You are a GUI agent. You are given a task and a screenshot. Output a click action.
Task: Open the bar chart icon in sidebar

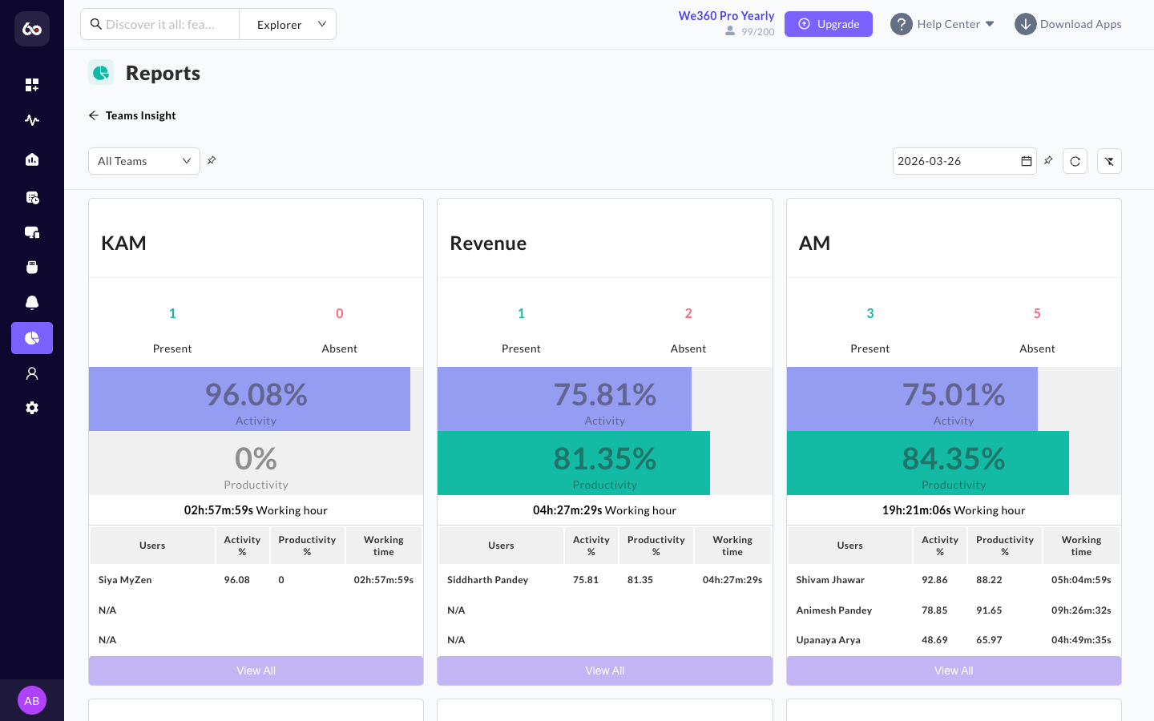[x=32, y=159]
